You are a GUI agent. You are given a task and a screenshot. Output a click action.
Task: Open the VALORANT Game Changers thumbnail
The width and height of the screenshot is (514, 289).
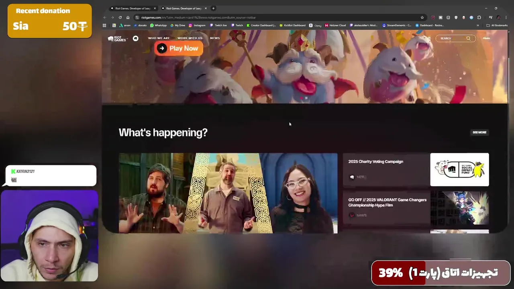(x=459, y=208)
